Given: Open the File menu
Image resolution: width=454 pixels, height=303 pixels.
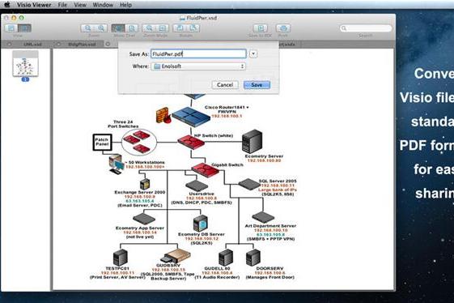Looking at the screenshot, I should point(62,5).
